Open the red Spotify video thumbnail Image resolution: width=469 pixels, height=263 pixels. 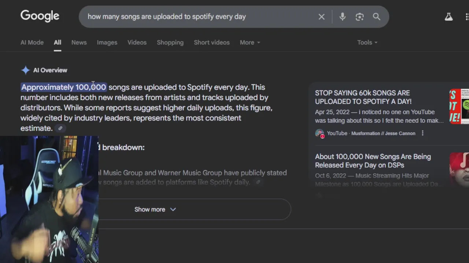click(x=459, y=106)
